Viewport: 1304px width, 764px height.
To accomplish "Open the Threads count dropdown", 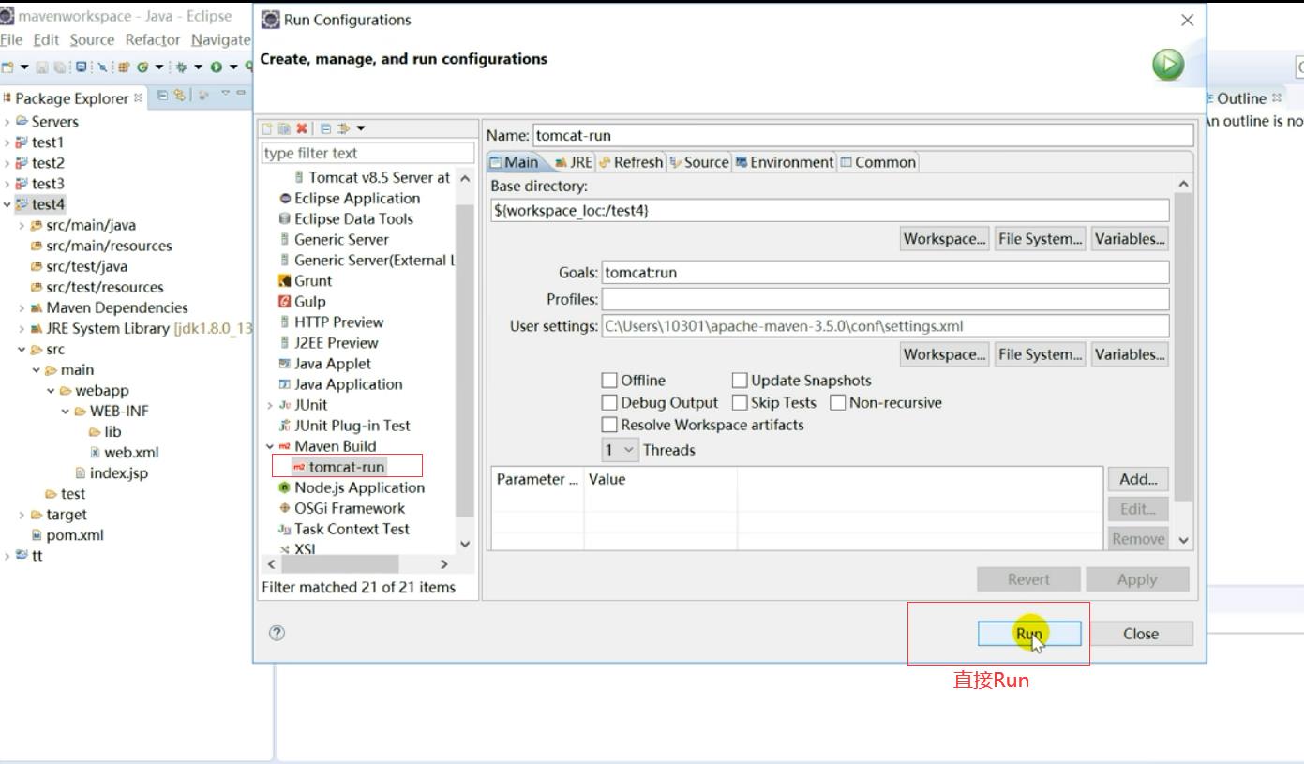I will (621, 450).
